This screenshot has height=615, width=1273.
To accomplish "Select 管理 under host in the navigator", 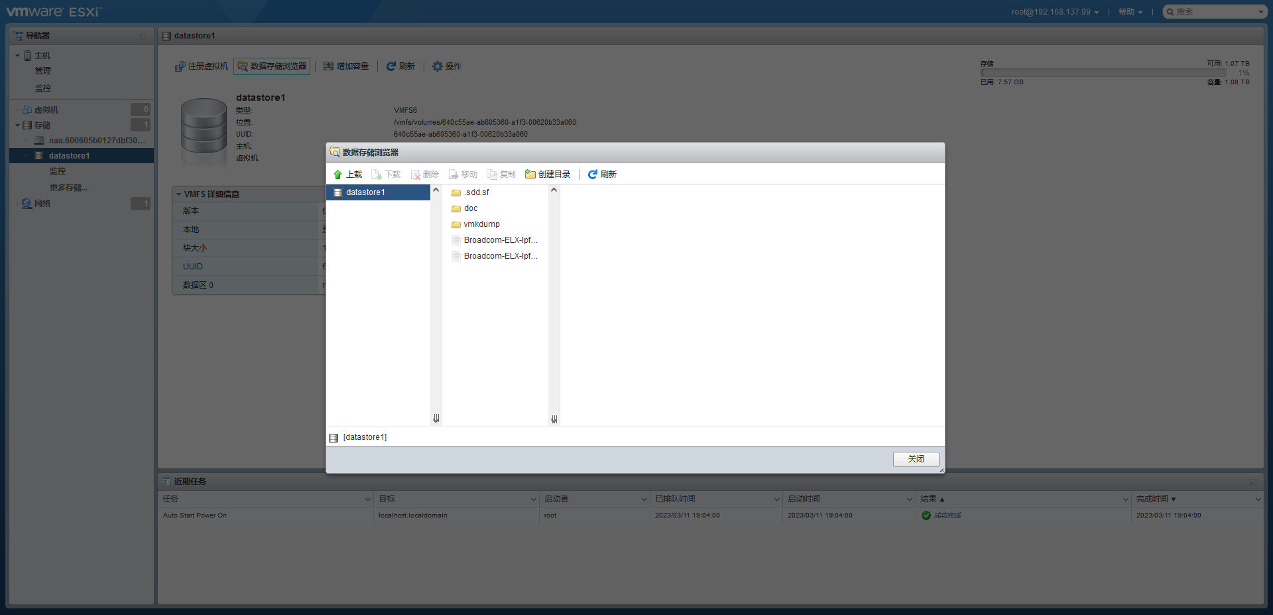I will [43, 71].
